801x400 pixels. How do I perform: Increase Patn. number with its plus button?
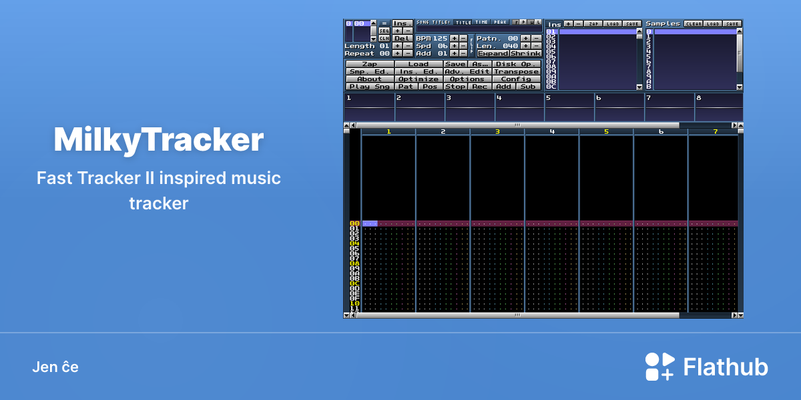coord(526,39)
